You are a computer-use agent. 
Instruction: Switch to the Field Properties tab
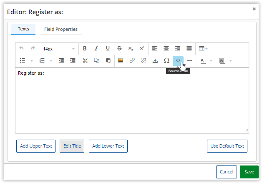[x=61, y=30]
